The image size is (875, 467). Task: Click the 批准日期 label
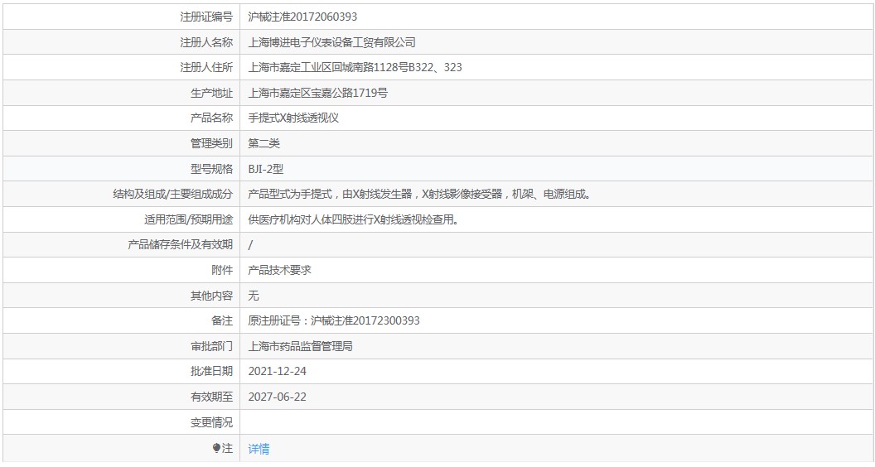click(211, 372)
